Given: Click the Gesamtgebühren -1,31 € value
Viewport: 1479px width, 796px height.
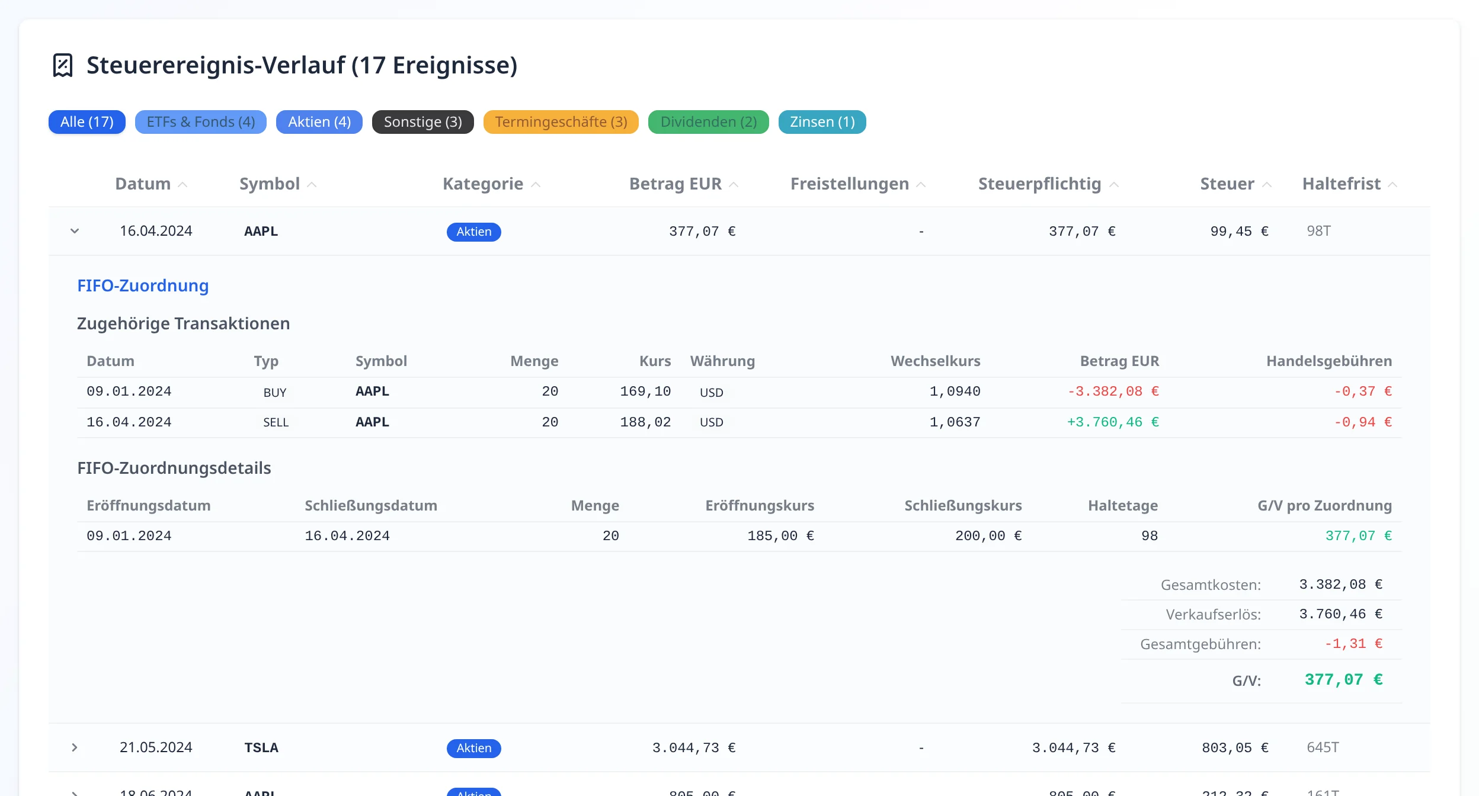Looking at the screenshot, I should pos(1353,644).
